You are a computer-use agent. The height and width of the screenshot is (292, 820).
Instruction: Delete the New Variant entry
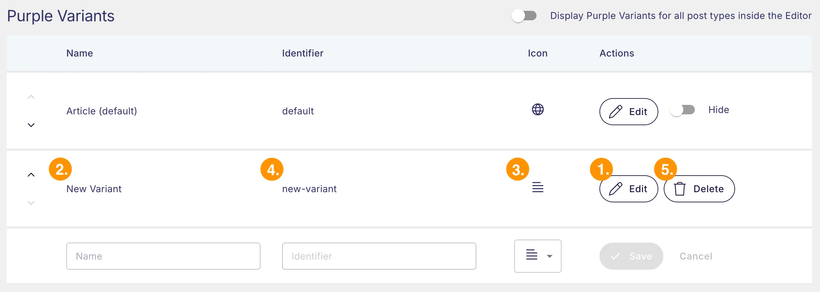699,189
